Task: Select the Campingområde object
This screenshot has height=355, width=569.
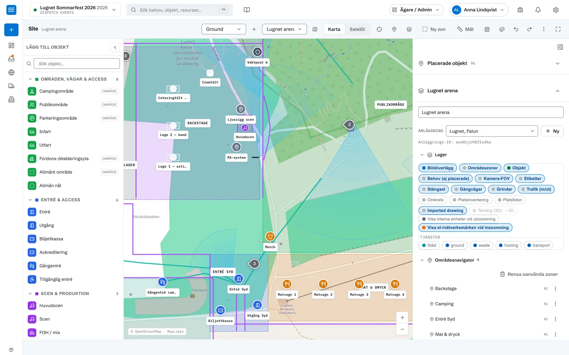Action: pyautogui.click(x=73, y=91)
